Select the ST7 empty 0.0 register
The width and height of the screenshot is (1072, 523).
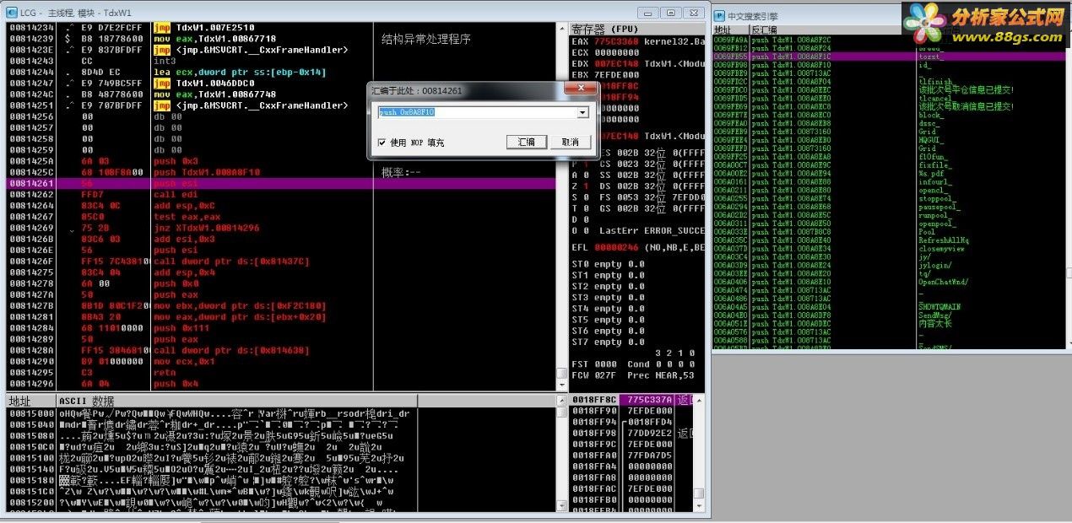(608, 342)
